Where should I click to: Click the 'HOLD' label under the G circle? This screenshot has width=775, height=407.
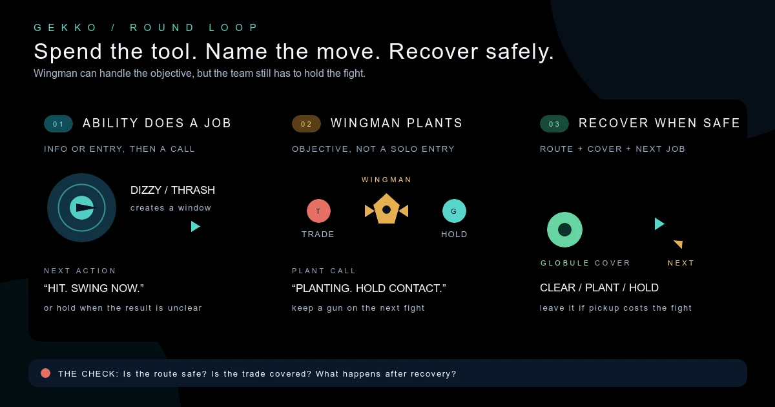coord(454,234)
